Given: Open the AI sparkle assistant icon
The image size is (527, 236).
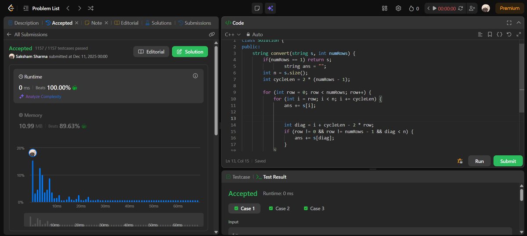Looking at the screenshot, I should (x=271, y=8).
